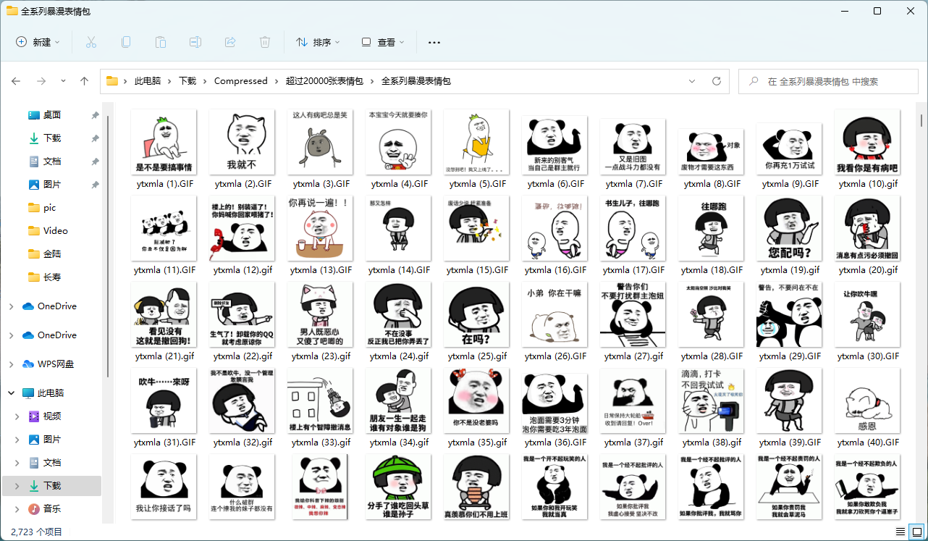The image size is (928, 541).
Task: Navigate to Compressed in address bar
Action: (x=240, y=81)
